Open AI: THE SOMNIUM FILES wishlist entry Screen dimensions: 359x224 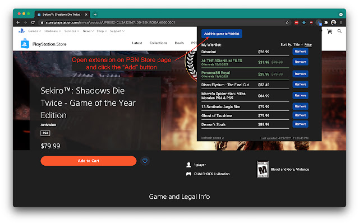click(x=222, y=61)
